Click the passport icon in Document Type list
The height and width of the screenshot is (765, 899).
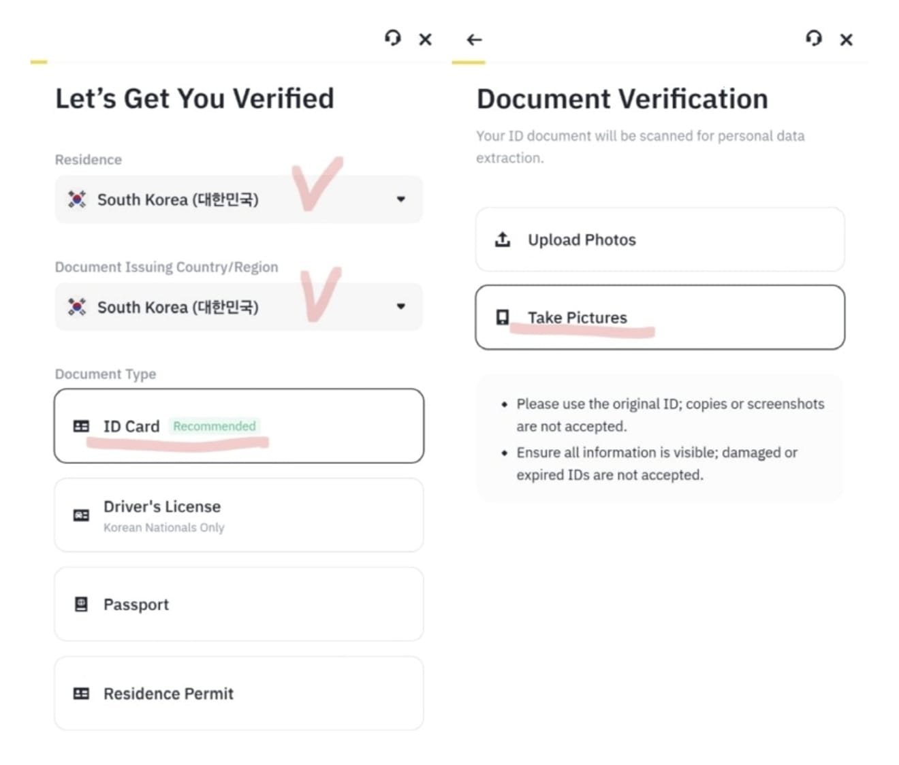pyautogui.click(x=81, y=604)
